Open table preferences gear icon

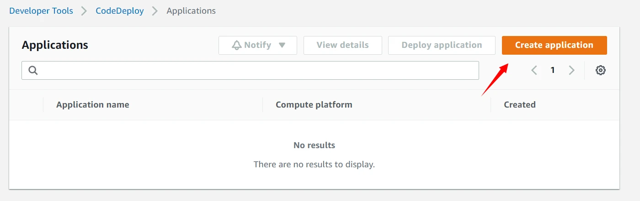[601, 70]
